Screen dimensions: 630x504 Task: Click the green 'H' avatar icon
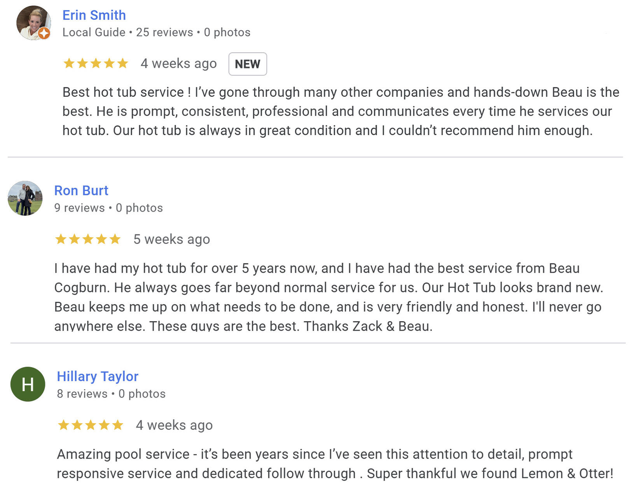click(x=28, y=384)
